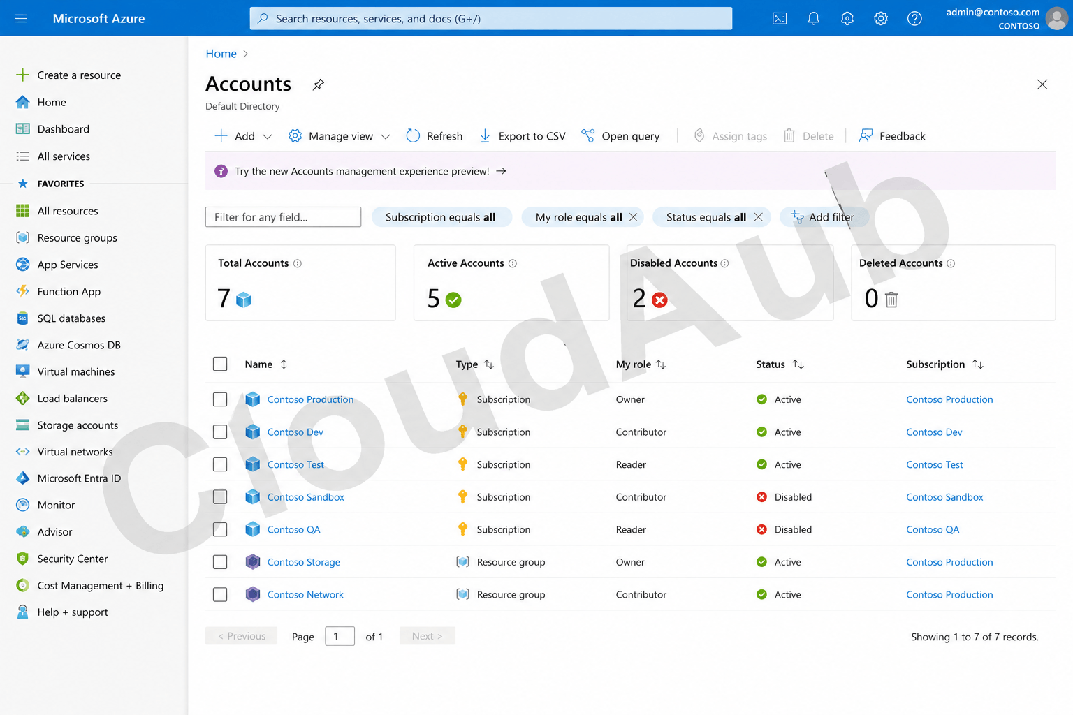The width and height of the screenshot is (1073, 715).
Task: Expand the Manage view dropdown
Action: point(386,136)
